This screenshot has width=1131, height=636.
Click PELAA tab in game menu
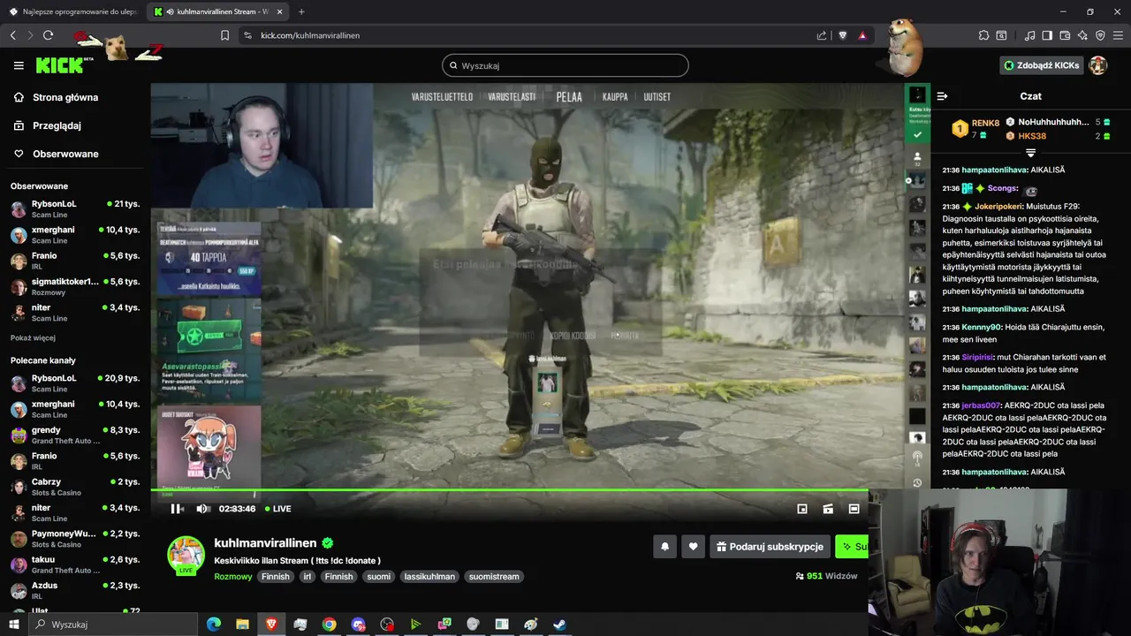coord(569,96)
